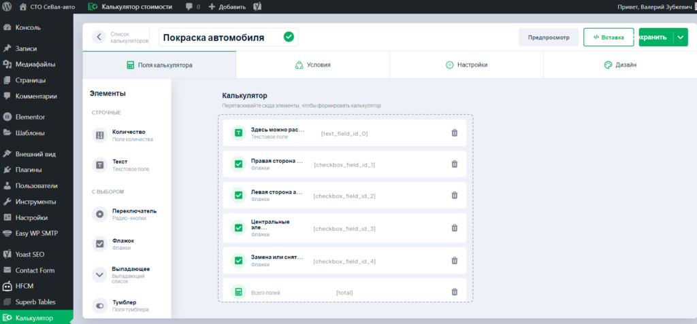The image size is (697, 324).
Task: Click the text field icon in first row
Action: (238, 132)
